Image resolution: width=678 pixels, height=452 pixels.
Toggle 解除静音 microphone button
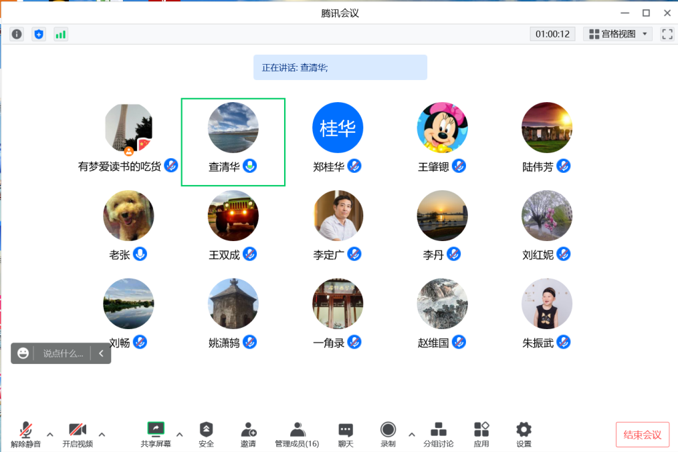25,434
